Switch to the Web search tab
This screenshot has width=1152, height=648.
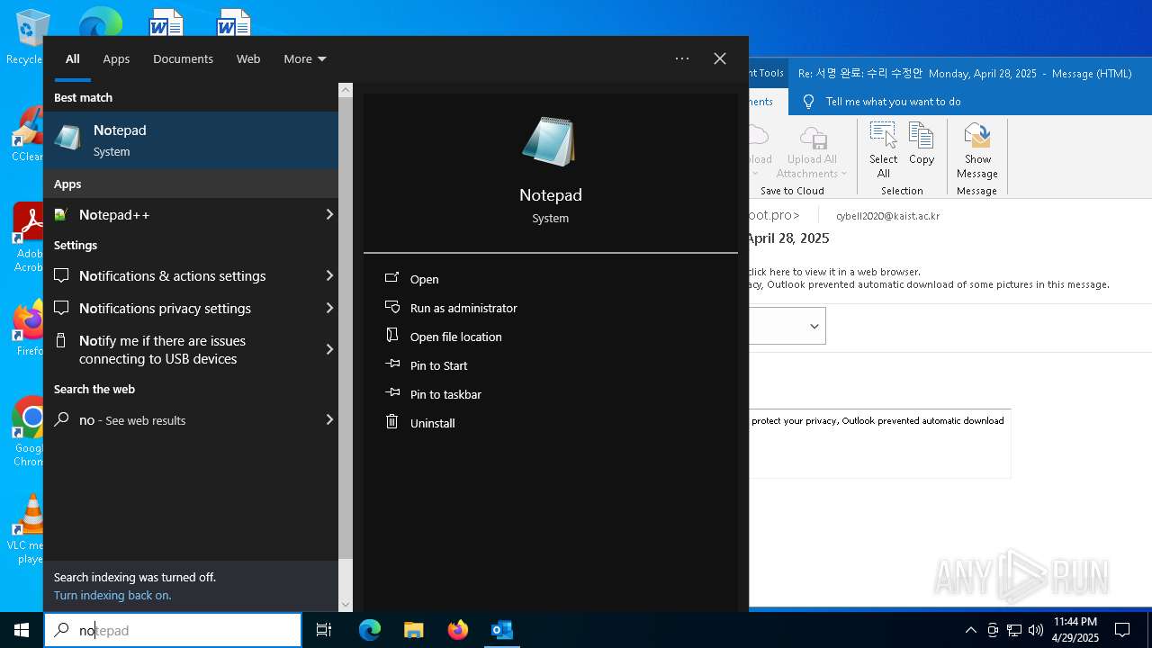pyautogui.click(x=248, y=58)
